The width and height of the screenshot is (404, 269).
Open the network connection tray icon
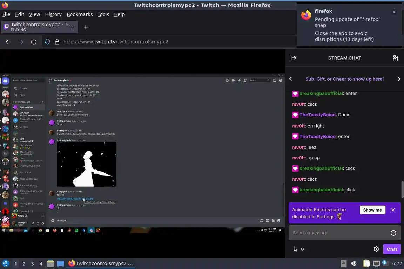click(x=376, y=263)
